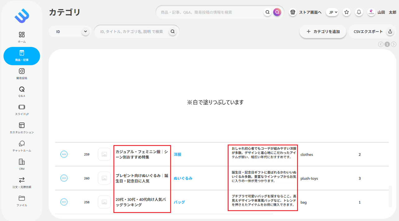Open the ぬいぐるみ category link

[183, 178]
